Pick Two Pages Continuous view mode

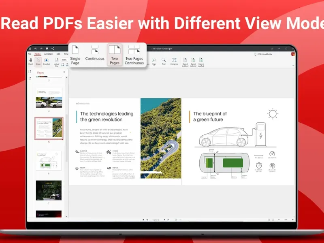pos(134,55)
